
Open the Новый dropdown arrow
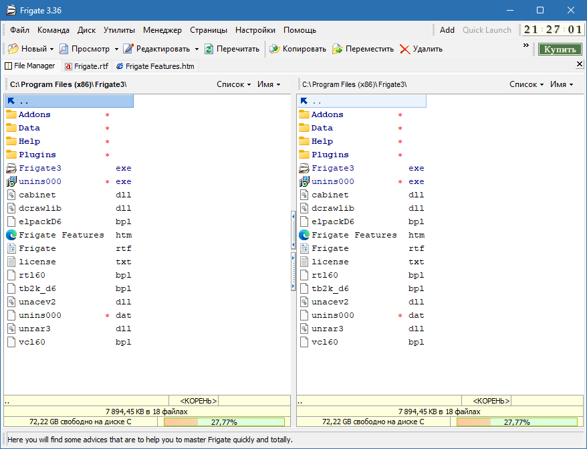[x=51, y=49]
